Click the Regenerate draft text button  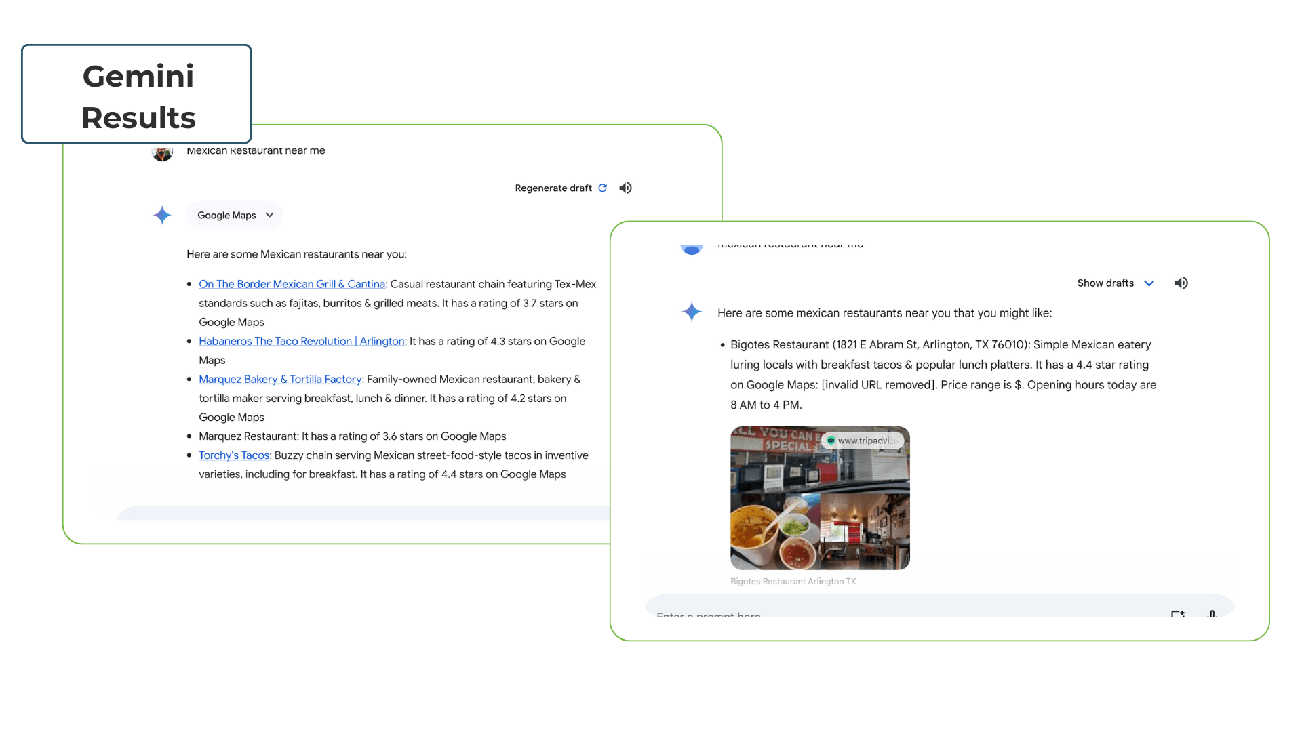(553, 188)
